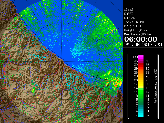Click the bright green 11 dBZ legend swatch

coord(141,92)
